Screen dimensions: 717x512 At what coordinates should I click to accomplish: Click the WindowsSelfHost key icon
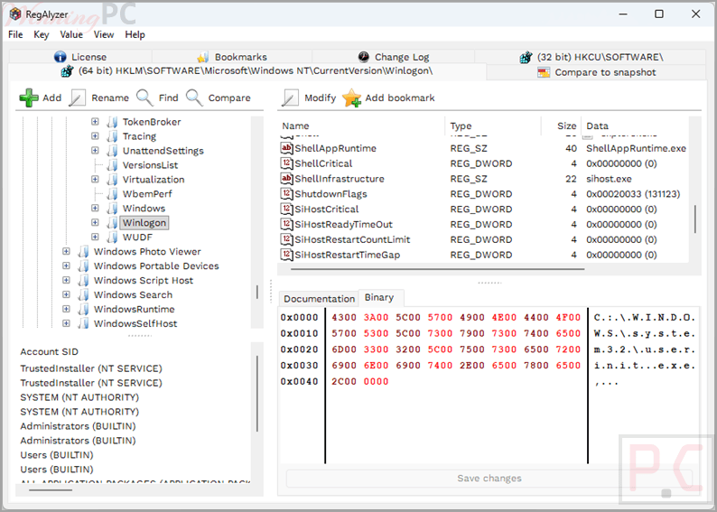click(83, 323)
